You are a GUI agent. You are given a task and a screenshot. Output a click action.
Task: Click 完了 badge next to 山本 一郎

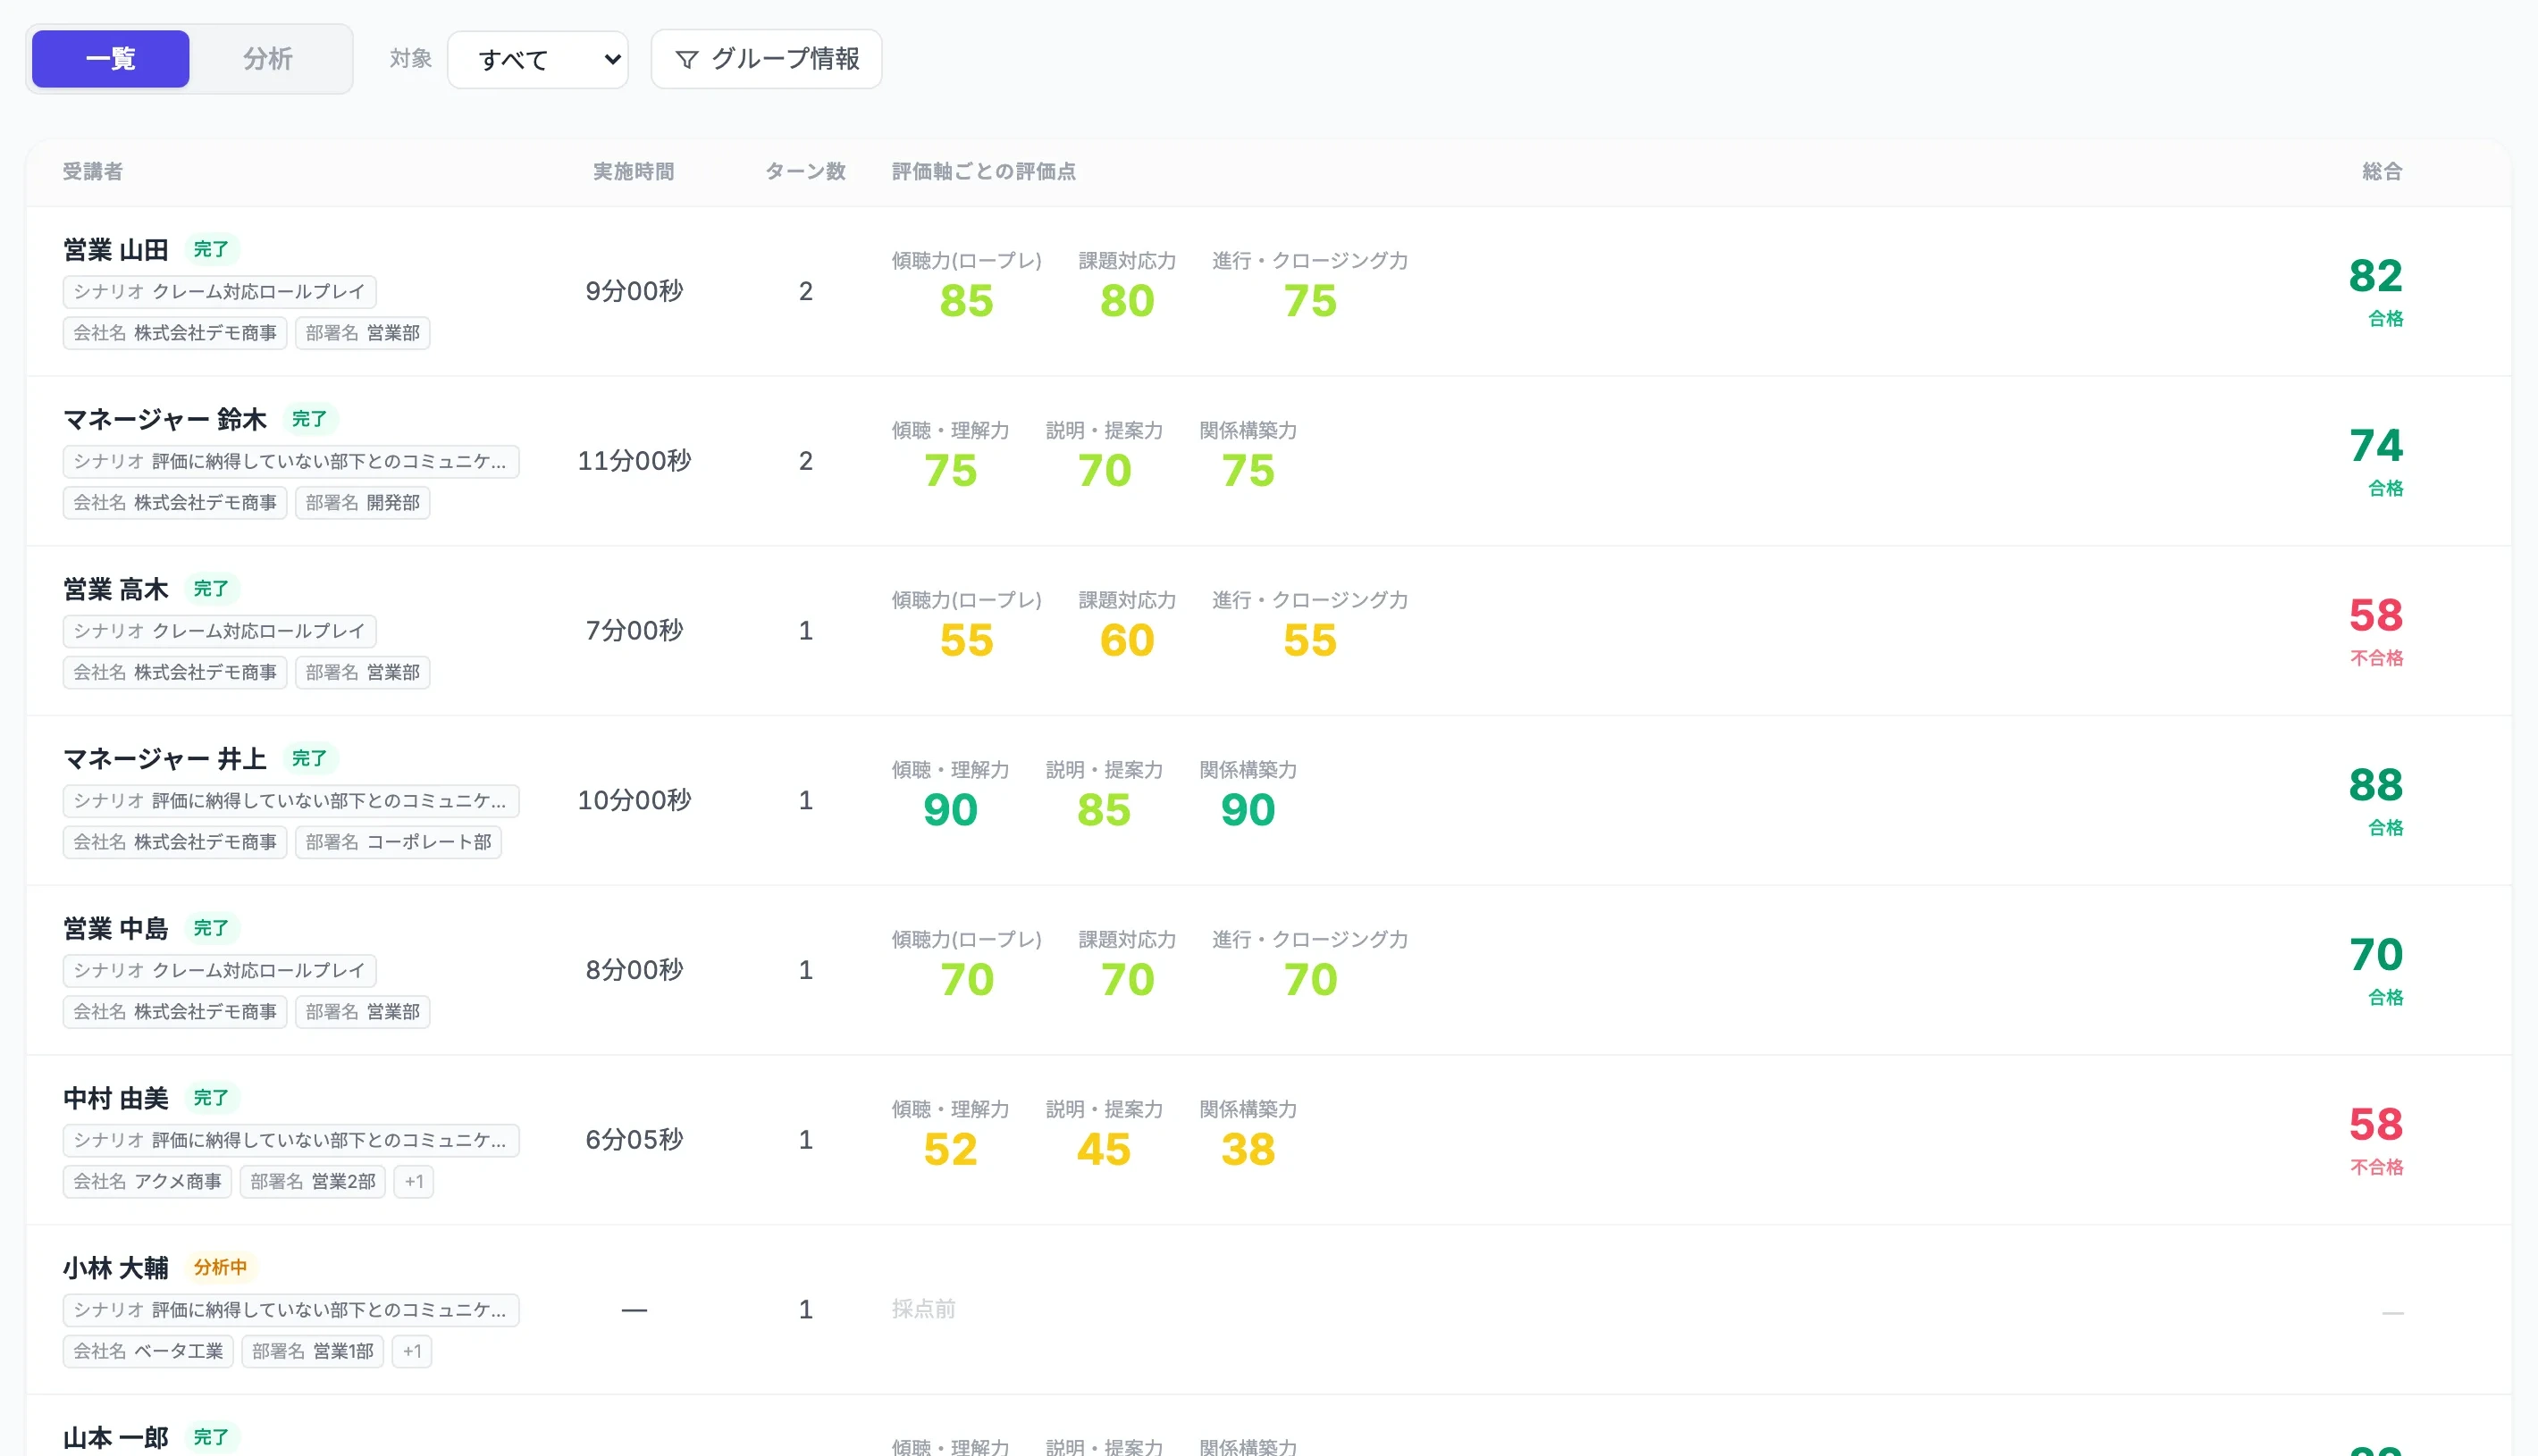coord(211,1438)
